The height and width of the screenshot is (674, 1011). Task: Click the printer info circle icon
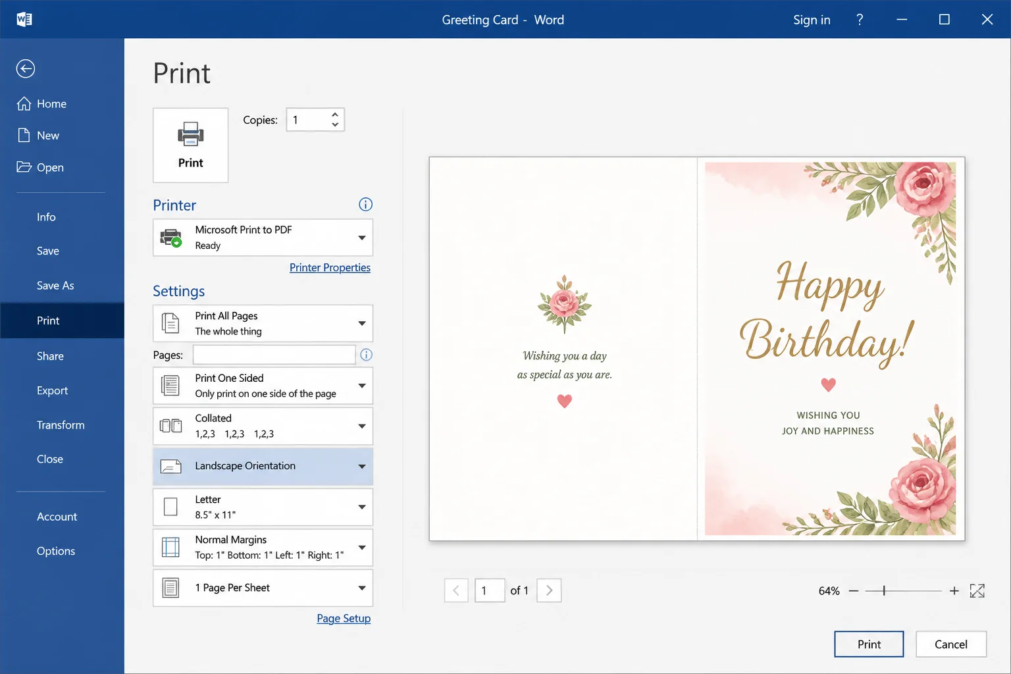click(x=365, y=204)
